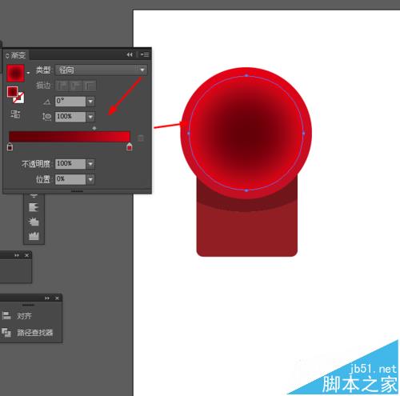The width and height of the screenshot is (400, 396).
Task: Click the bottom anchor point of the circle
Action: pos(246,190)
